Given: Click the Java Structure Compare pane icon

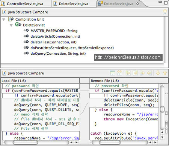Looking at the screenshot, I should pos(5,12).
